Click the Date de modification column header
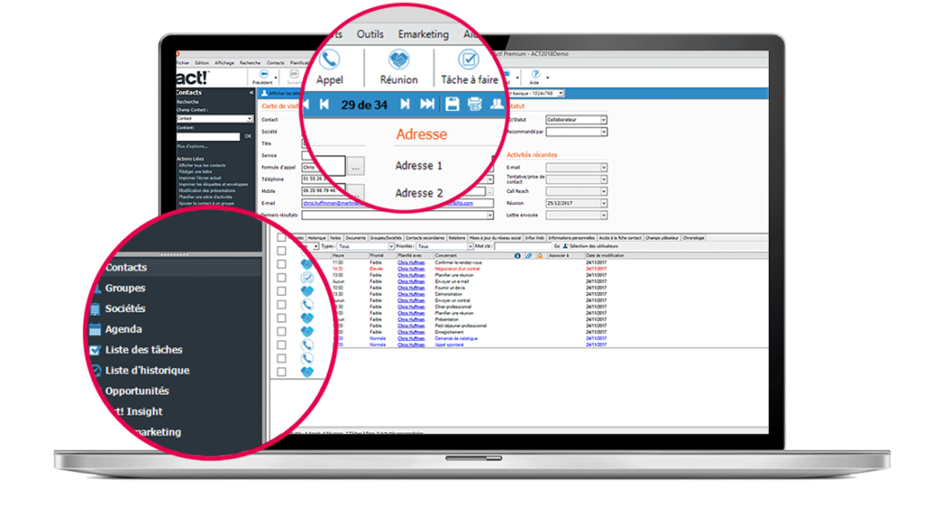 click(605, 256)
